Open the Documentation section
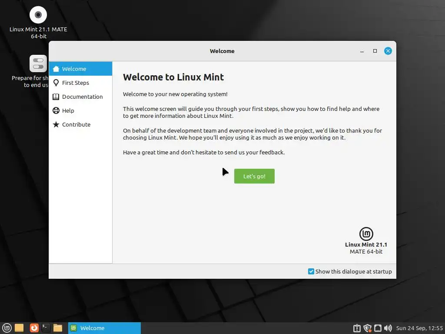This screenshot has height=334, width=445. tap(80, 97)
